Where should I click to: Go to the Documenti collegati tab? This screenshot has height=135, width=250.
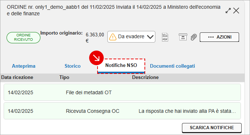(172, 66)
